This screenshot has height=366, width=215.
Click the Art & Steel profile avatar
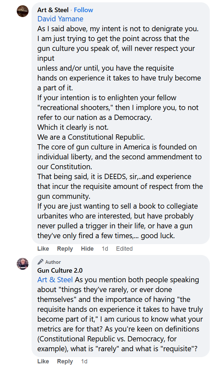23,11
